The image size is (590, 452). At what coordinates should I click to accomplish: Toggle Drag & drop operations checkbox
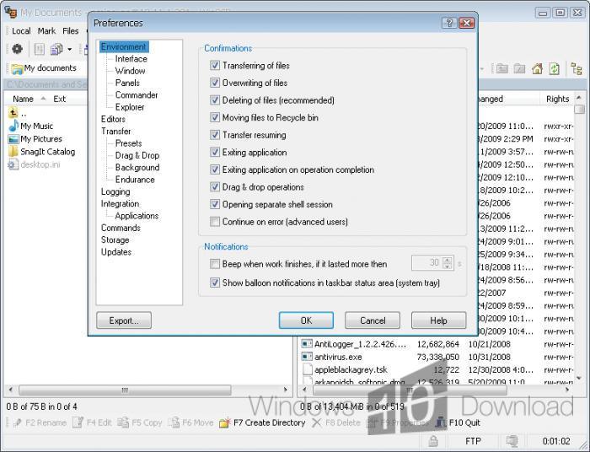pos(214,186)
